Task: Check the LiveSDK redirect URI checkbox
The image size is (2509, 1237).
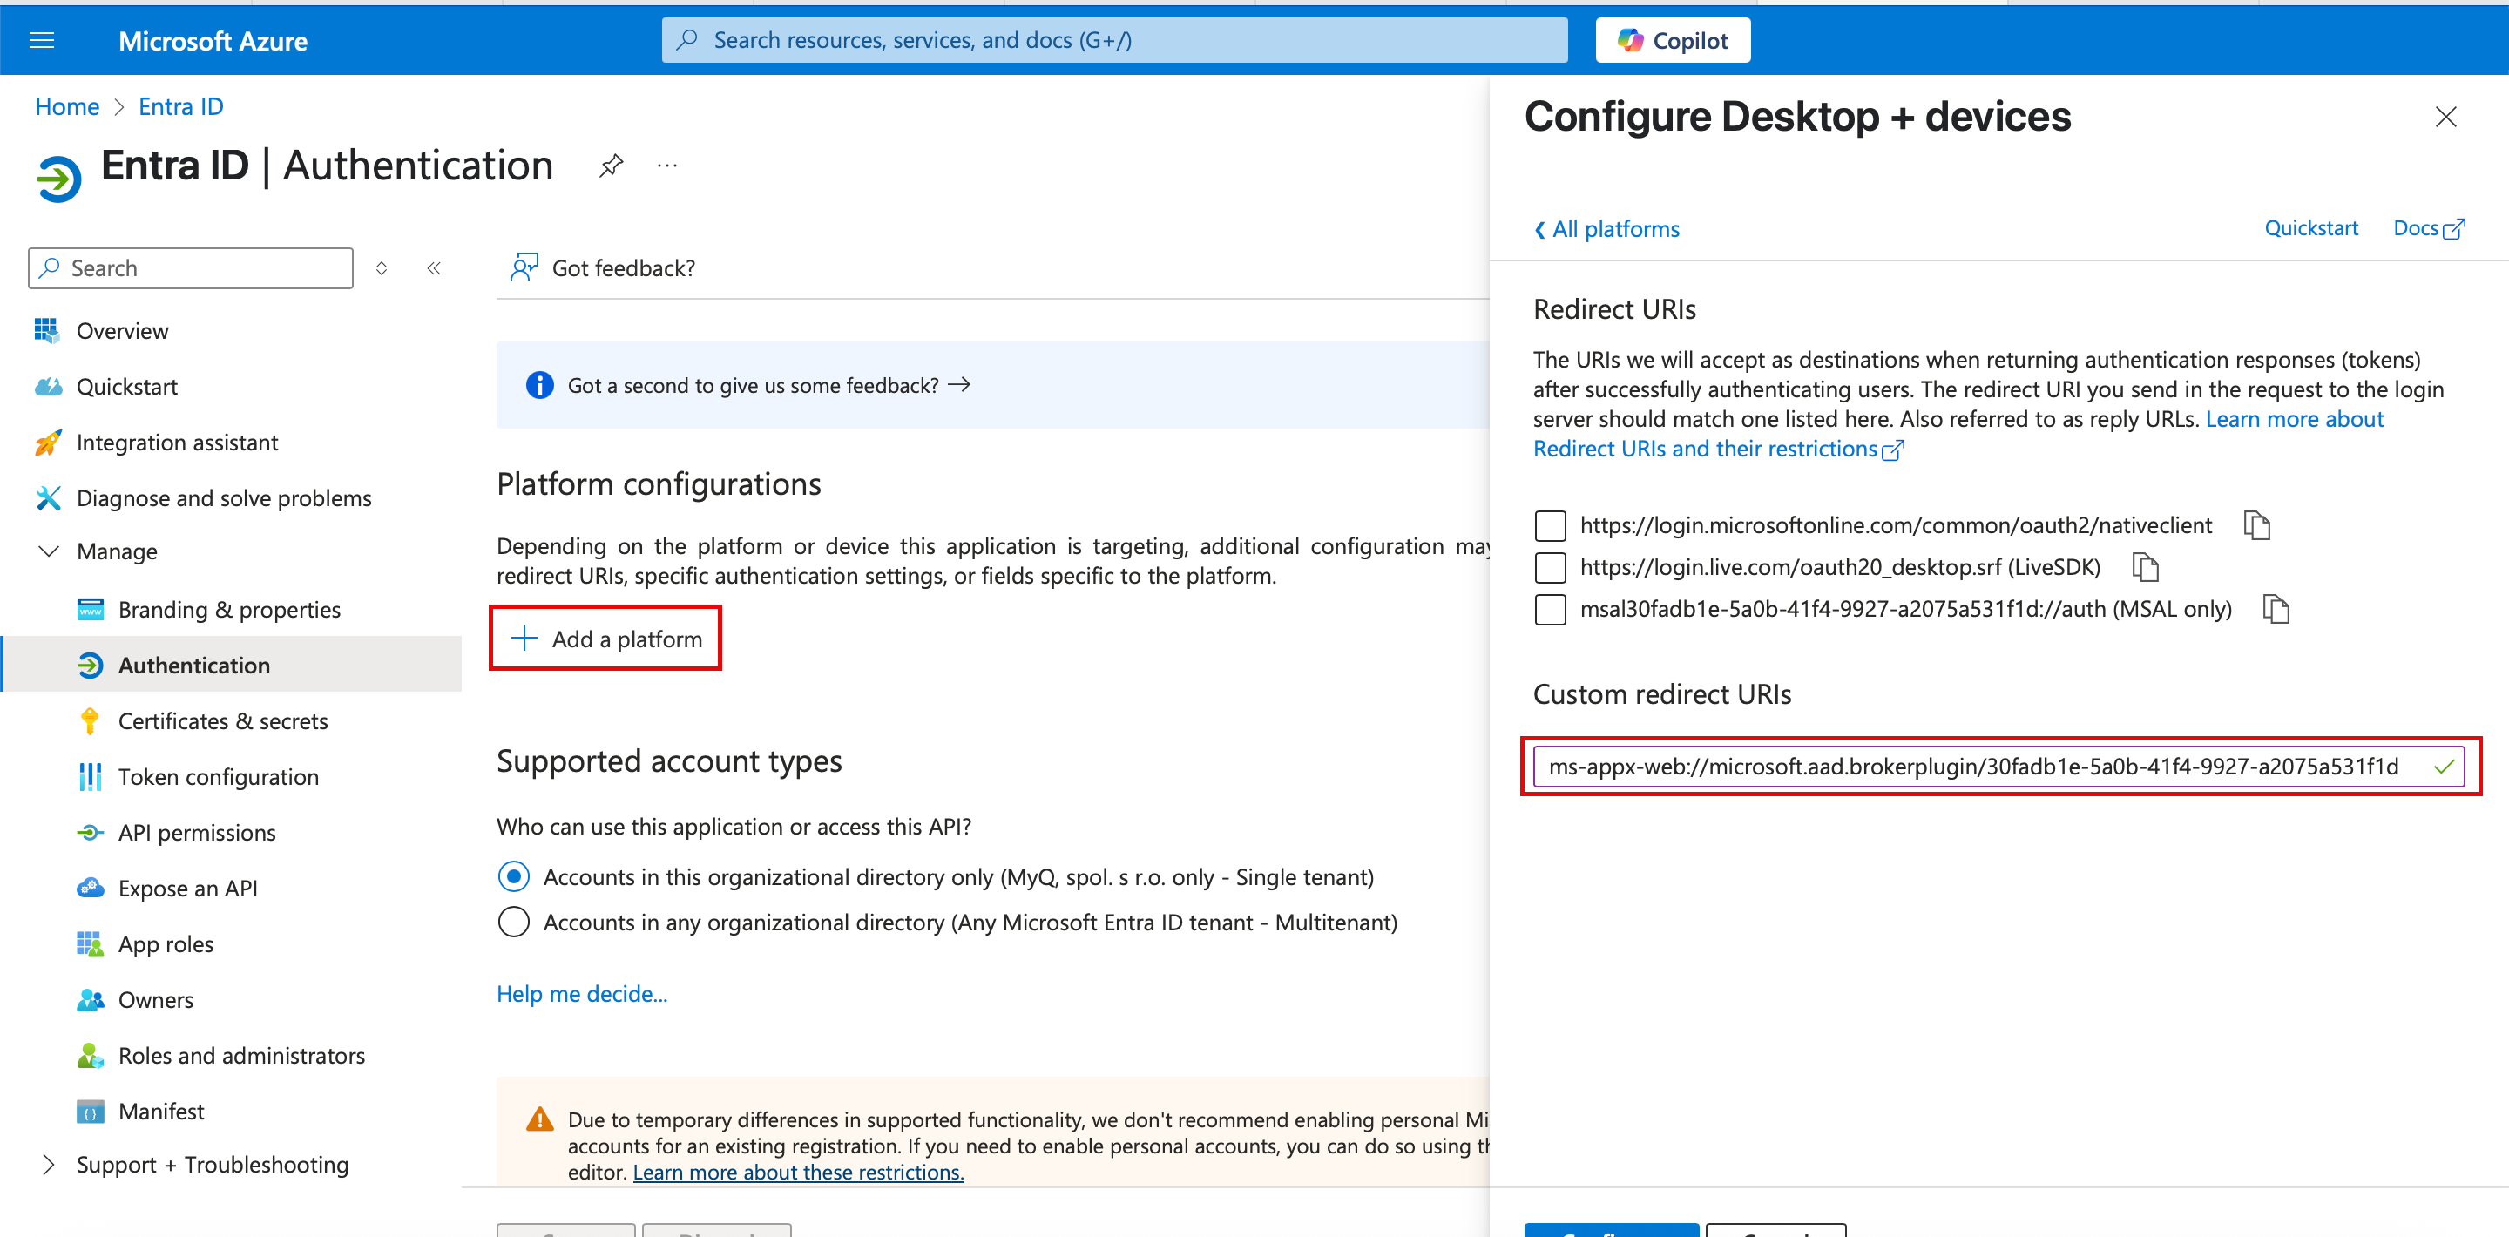Action: [x=1550, y=567]
